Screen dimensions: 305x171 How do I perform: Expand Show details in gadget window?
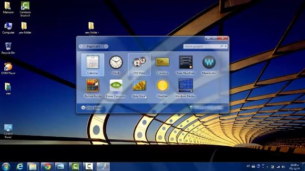91,108
